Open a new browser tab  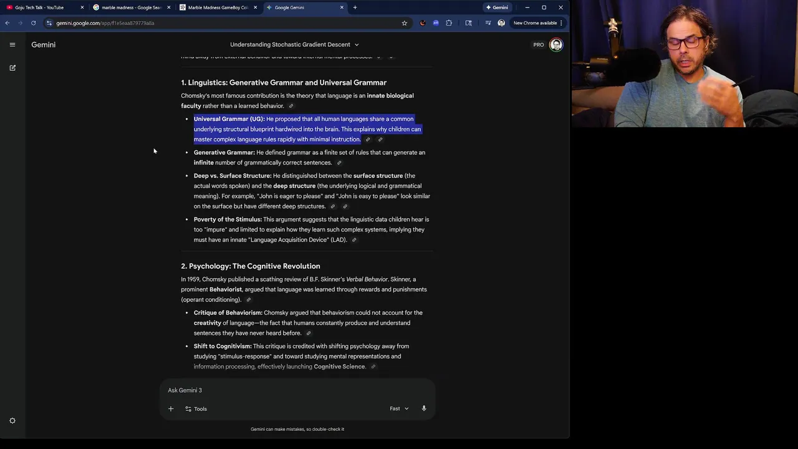click(x=355, y=7)
